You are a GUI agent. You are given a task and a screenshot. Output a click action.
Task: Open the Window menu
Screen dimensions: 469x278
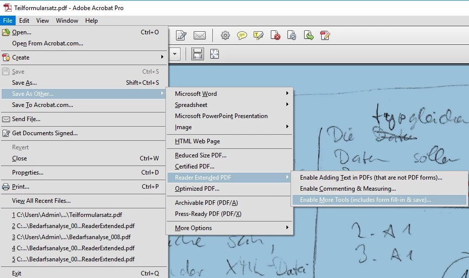coord(67,21)
